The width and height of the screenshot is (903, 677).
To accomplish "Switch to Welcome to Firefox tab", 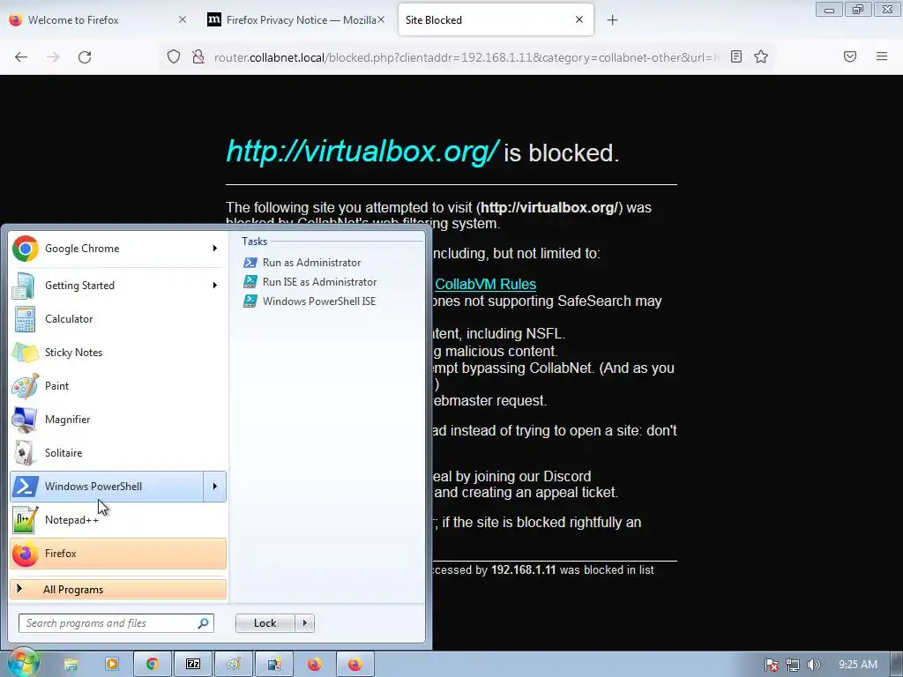I will [98, 19].
